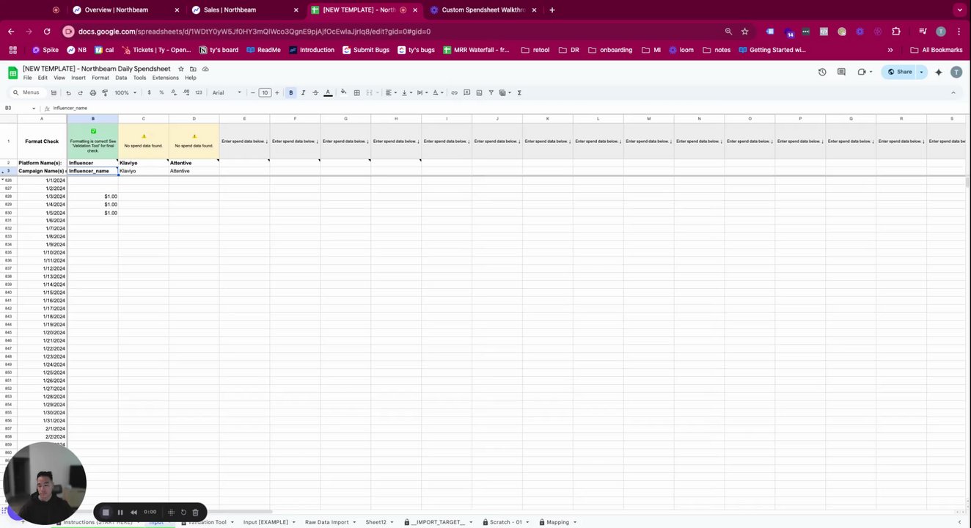
Task: Open the Extensions menu
Action: coord(165,78)
